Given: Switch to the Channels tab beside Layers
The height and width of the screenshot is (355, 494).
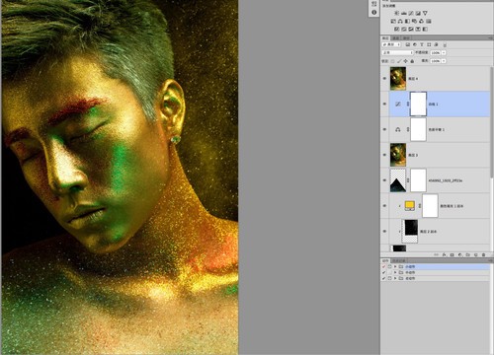Looking at the screenshot, I should click(x=396, y=38).
